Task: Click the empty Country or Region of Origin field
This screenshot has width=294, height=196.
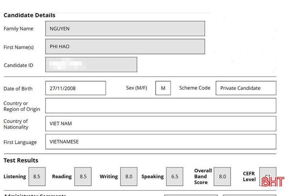Action: (x=160, y=106)
